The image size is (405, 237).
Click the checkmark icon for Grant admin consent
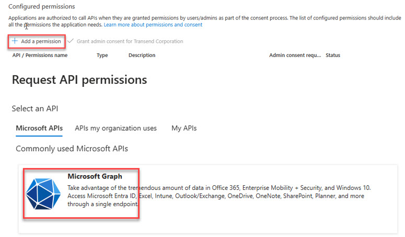pos(70,41)
